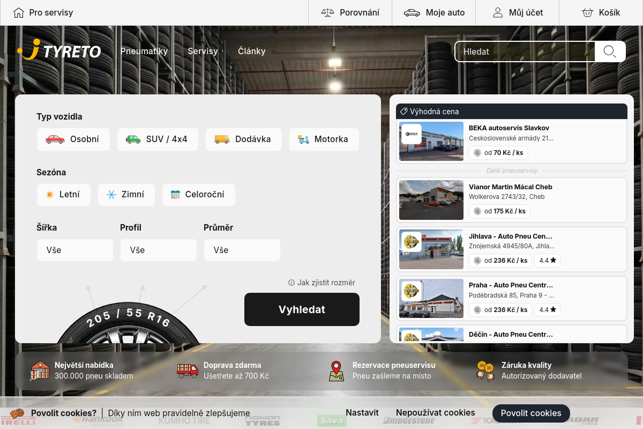Click the Hledat search field
This screenshot has height=429, width=643.
point(525,51)
